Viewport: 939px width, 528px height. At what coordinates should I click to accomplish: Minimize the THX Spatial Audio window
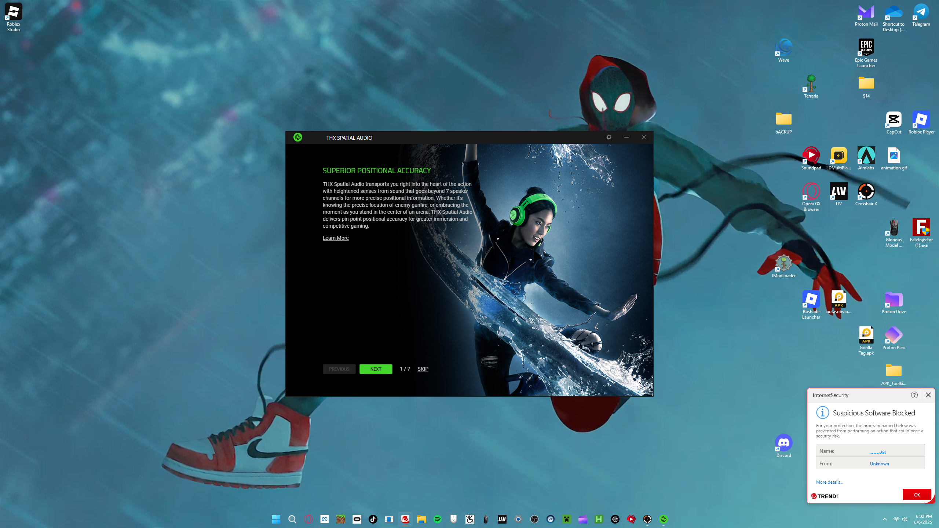pyautogui.click(x=626, y=137)
